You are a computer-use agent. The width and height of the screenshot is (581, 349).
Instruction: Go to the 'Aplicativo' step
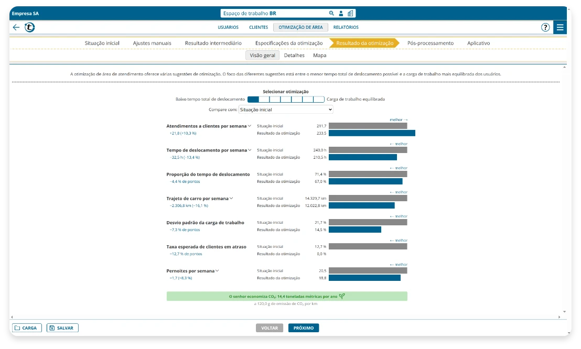[x=478, y=43]
